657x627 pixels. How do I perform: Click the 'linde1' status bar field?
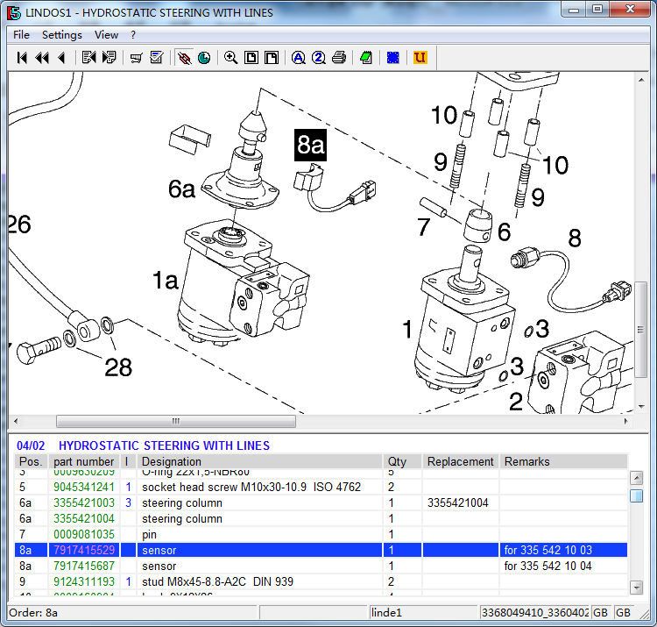(x=423, y=613)
